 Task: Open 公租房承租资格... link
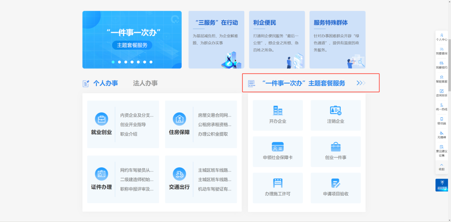tap(215, 124)
